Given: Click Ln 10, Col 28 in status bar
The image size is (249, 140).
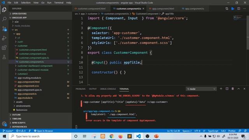Looking at the screenshot, I should point(173,131).
